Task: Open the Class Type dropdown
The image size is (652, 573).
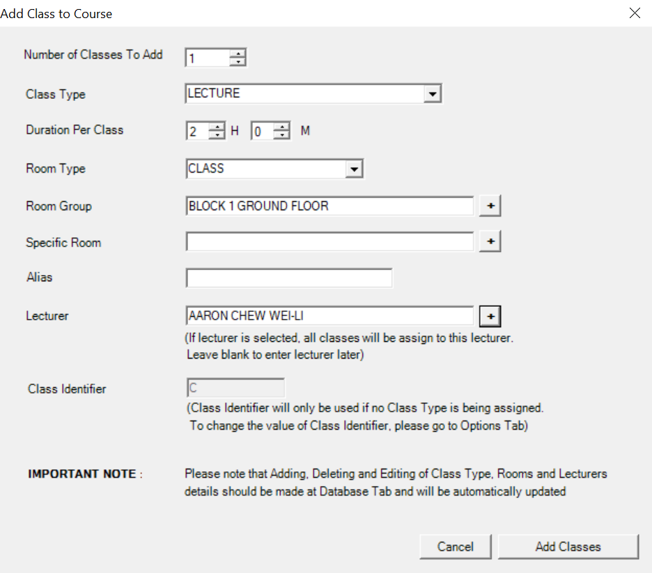Action: [433, 93]
